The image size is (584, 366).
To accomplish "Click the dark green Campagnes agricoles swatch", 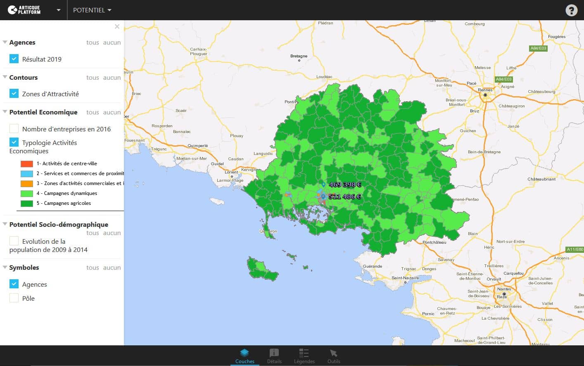I will pos(27,203).
